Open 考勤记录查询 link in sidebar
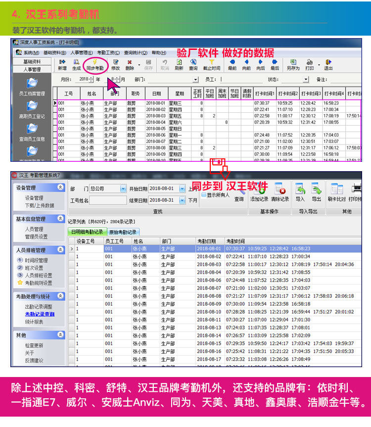Image resolution: width=371 pixels, height=427 pixels. (40, 314)
